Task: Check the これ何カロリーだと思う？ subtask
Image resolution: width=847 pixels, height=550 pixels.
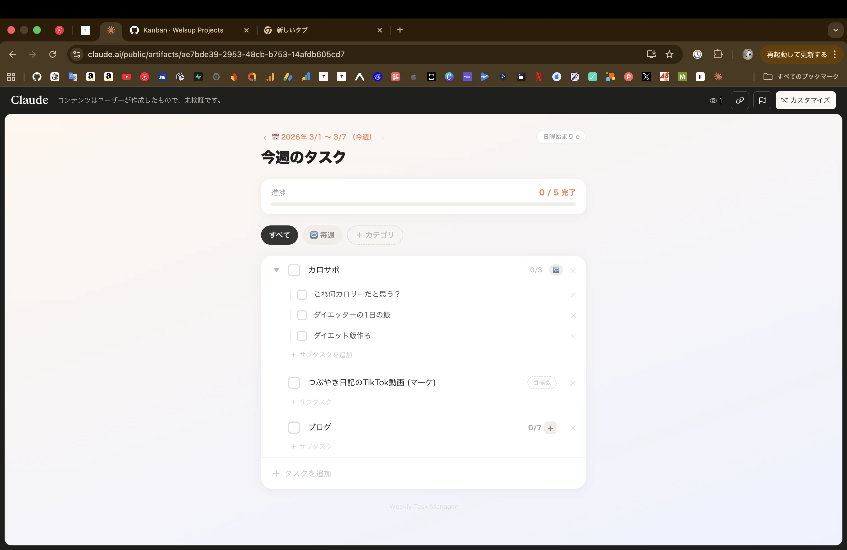Action: tap(302, 295)
